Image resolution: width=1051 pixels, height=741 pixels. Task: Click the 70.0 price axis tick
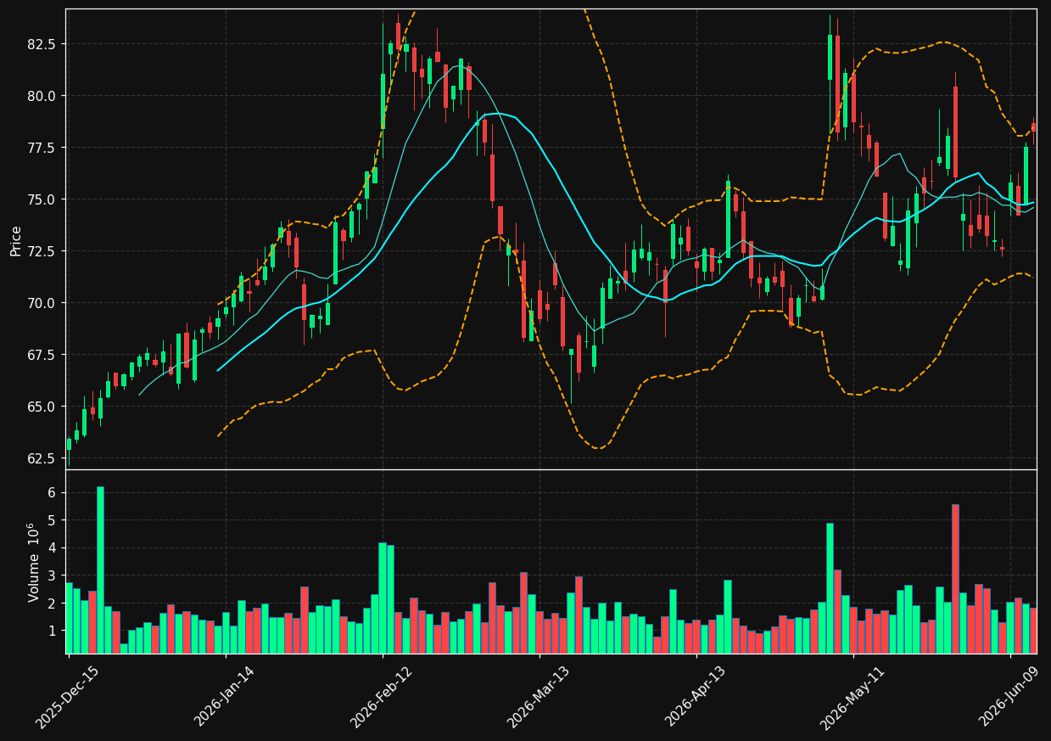click(42, 303)
